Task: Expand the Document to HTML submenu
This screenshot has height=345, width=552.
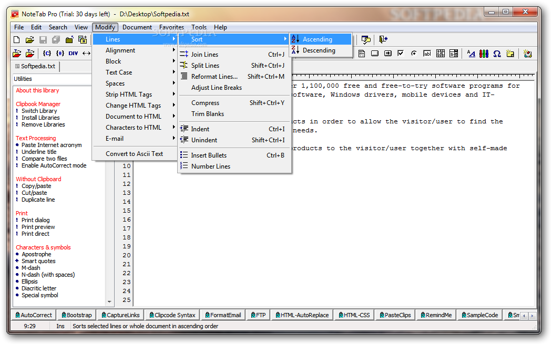Action: click(x=135, y=117)
